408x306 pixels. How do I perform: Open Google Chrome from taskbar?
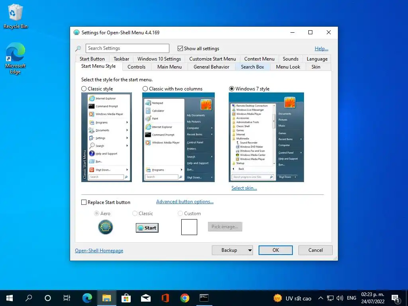184,298
